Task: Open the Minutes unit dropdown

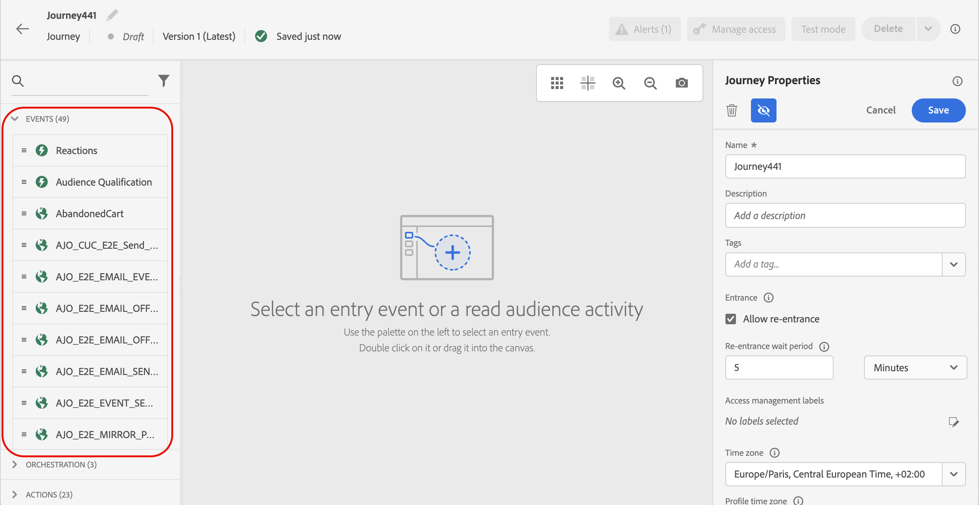Action: 915,367
